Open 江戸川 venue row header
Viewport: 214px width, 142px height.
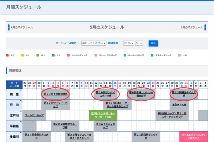tap(14, 116)
